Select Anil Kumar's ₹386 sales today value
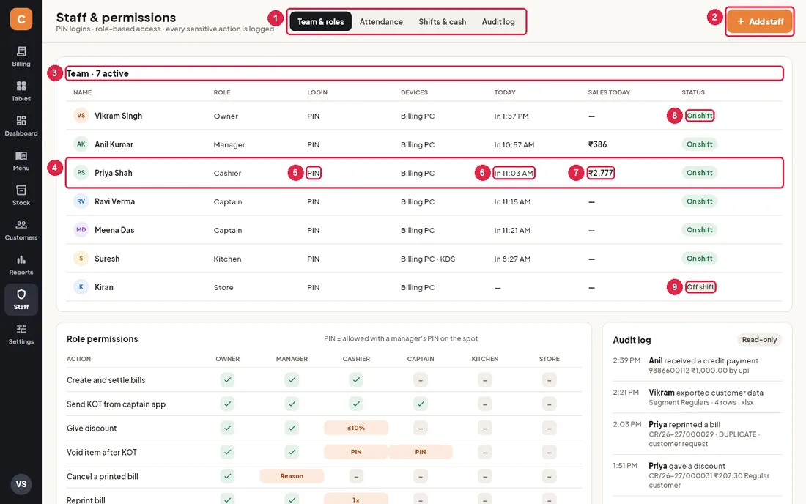806x504 pixels. pyautogui.click(x=597, y=144)
